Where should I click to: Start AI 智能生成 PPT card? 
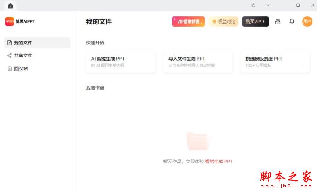pyautogui.click(x=121, y=62)
